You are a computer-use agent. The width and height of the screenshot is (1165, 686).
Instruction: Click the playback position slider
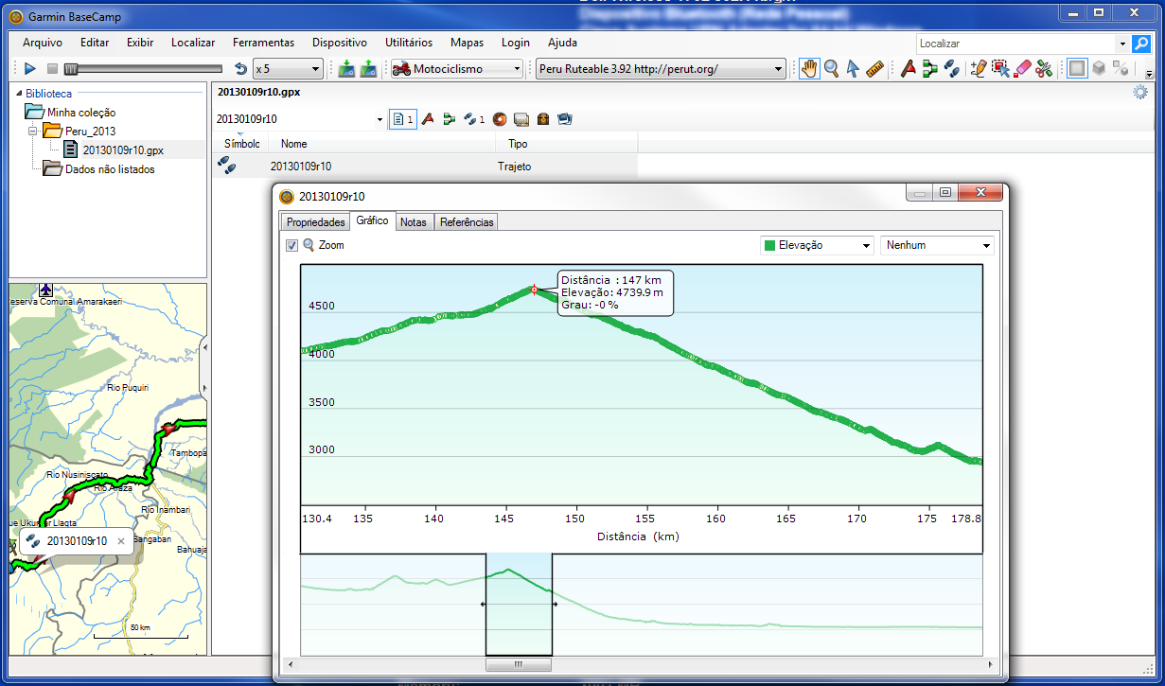[x=71, y=69]
